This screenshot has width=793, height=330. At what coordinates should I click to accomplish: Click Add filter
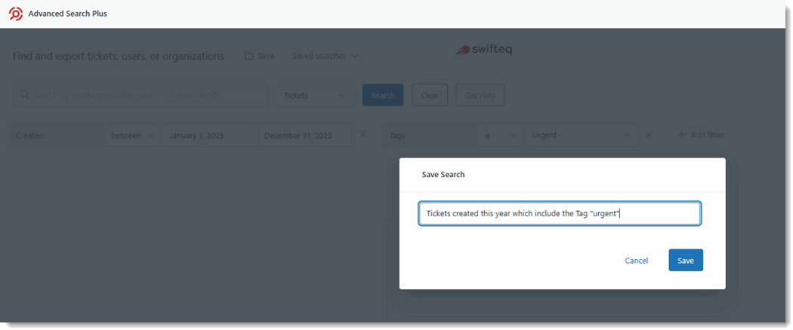pos(700,135)
